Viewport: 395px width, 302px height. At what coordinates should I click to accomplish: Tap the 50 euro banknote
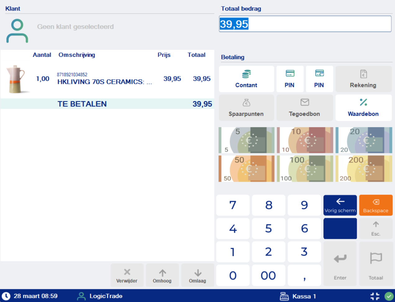click(246, 169)
